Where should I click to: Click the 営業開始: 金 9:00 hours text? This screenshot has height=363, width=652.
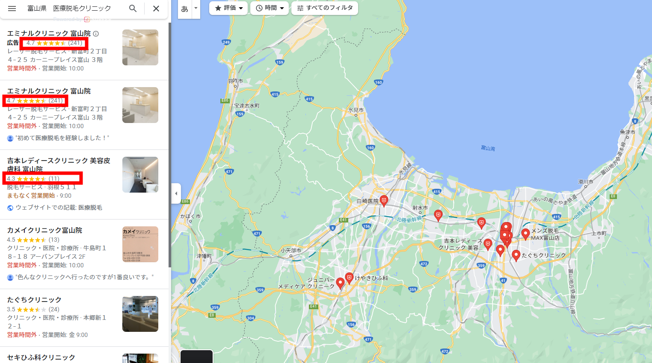point(65,335)
